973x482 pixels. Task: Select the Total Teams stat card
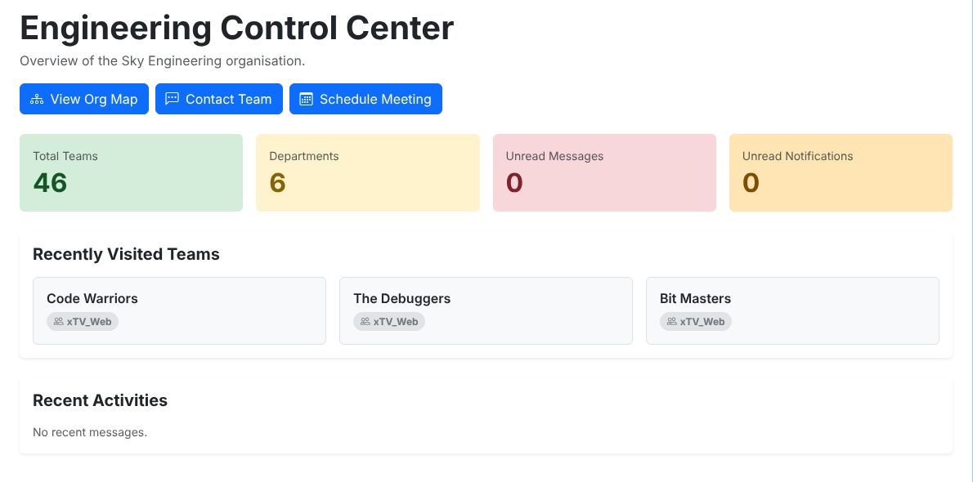[x=131, y=172]
